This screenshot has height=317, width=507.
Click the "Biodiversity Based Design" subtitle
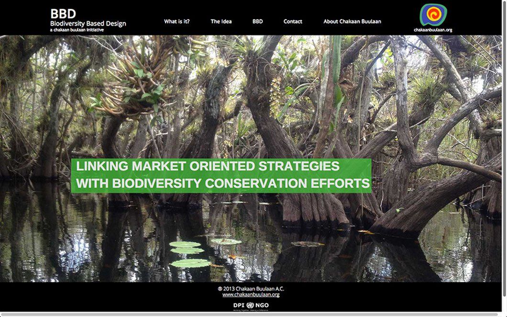click(x=88, y=23)
